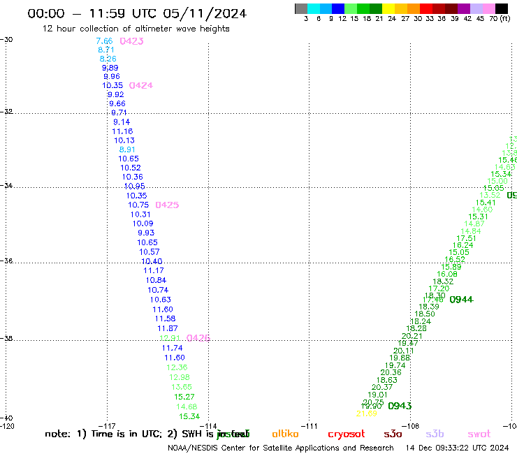The image size is (517, 454).
Task: Click the wave height value '20.21'
Action: tap(412, 336)
